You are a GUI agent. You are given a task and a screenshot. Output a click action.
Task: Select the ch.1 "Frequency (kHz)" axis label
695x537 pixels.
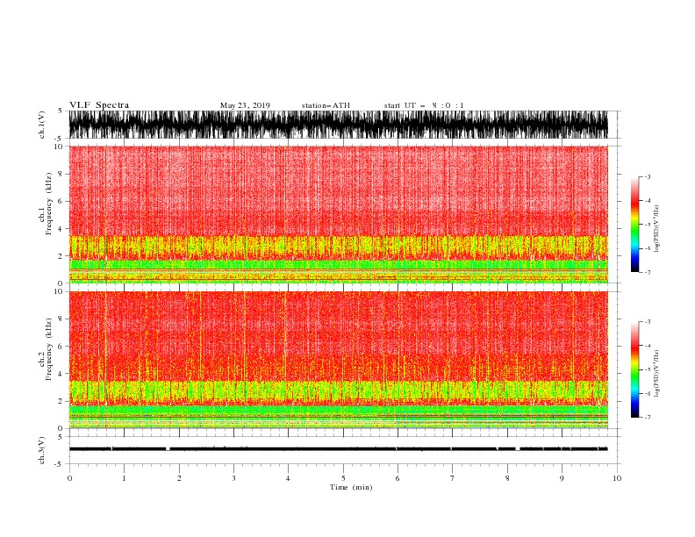[48, 204]
